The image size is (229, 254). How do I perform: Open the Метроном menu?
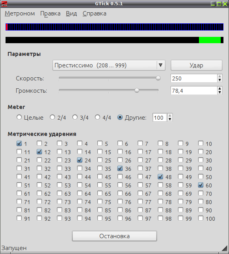pyautogui.click(x=20, y=13)
